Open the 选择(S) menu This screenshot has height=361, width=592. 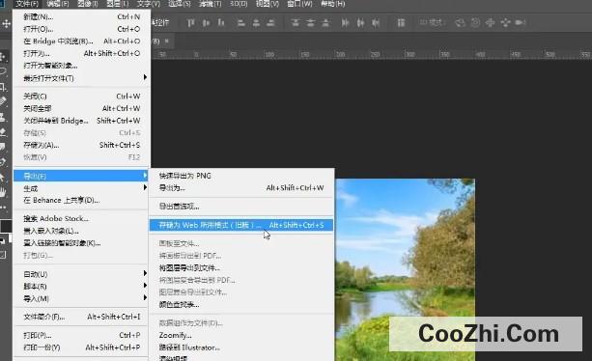coord(179,4)
